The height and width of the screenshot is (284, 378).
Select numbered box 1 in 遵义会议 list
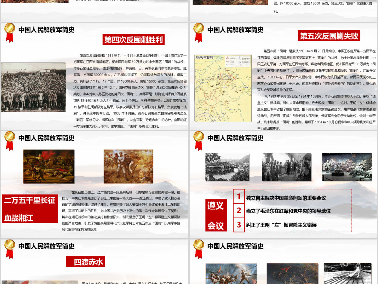pyautogui.click(x=239, y=196)
